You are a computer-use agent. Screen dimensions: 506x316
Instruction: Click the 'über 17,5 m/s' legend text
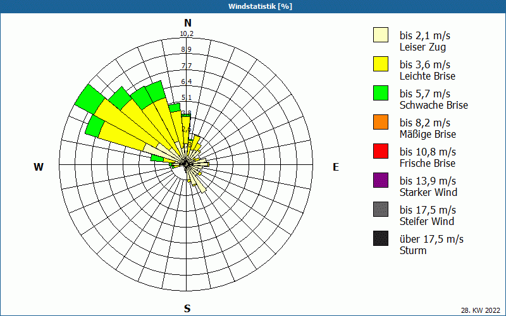point(431,239)
